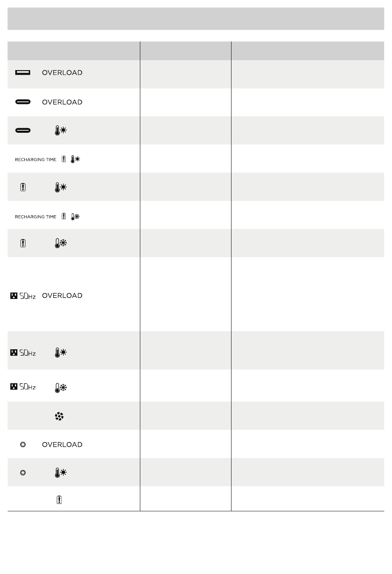Viewport: 392px width, 574px height.
Task: Click the fan icon
Action: [59, 416]
